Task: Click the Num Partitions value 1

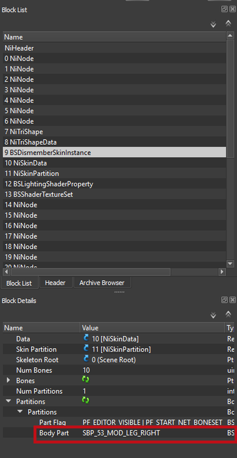Action: pos(84,391)
